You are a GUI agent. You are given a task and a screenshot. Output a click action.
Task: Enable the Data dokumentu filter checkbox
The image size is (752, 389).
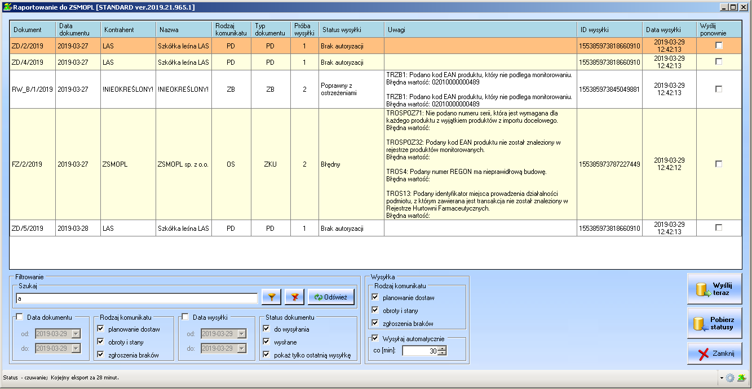20,318
